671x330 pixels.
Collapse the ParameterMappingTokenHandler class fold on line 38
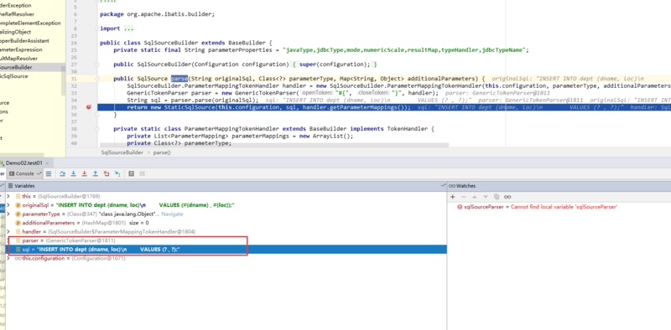(x=97, y=128)
